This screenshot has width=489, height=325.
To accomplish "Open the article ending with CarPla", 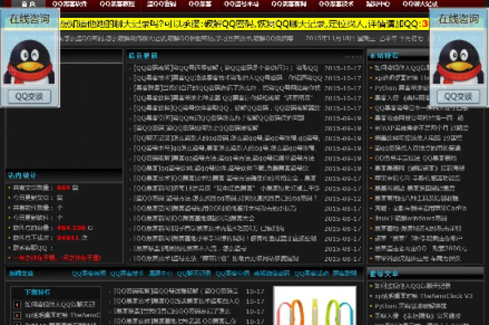I will [x=420, y=208].
